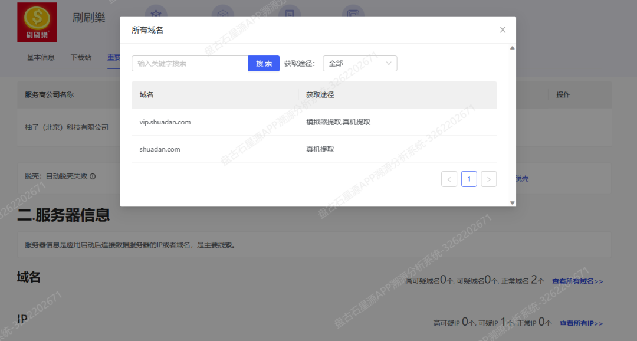Click the layered squares icon in the toolbar
The image size is (637, 341).
(353, 13)
